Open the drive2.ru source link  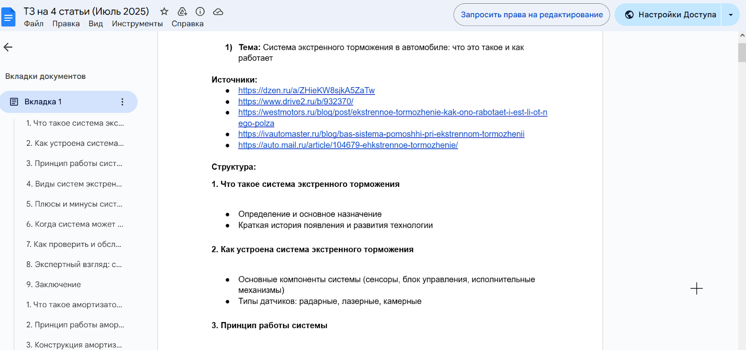point(296,101)
